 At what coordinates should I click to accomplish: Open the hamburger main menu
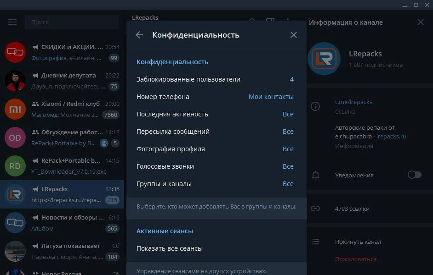click(x=12, y=22)
